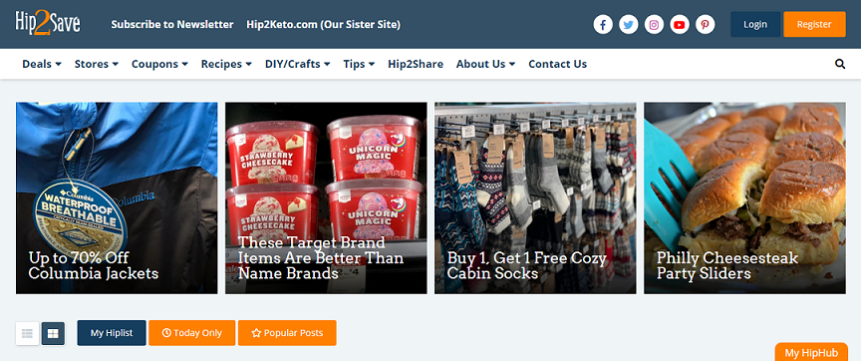The height and width of the screenshot is (361, 861).
Task: Open the My HipHub tab
Action: pyautogui.click(x=811, y=352)
